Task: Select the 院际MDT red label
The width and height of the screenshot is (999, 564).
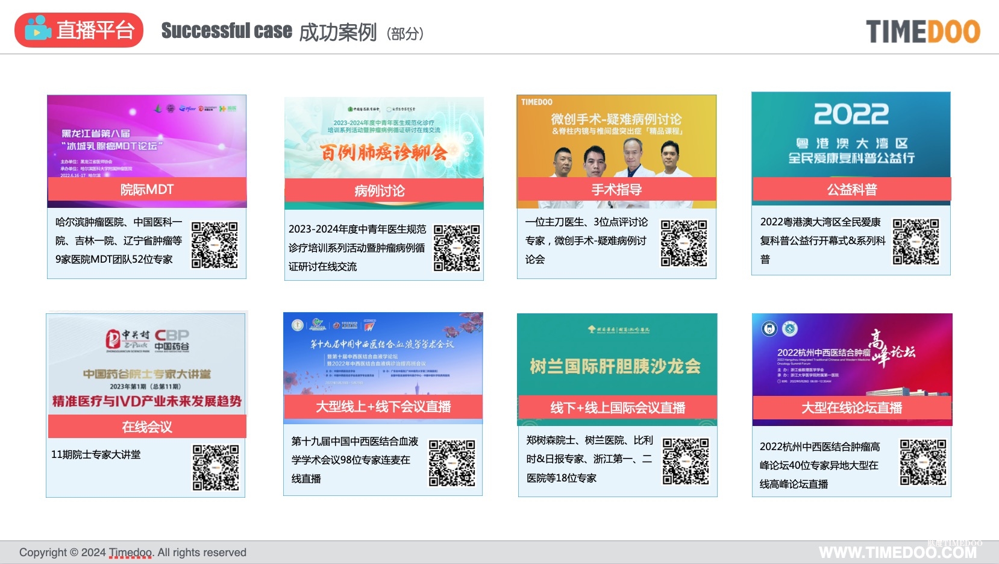Action: click(147, 189)
